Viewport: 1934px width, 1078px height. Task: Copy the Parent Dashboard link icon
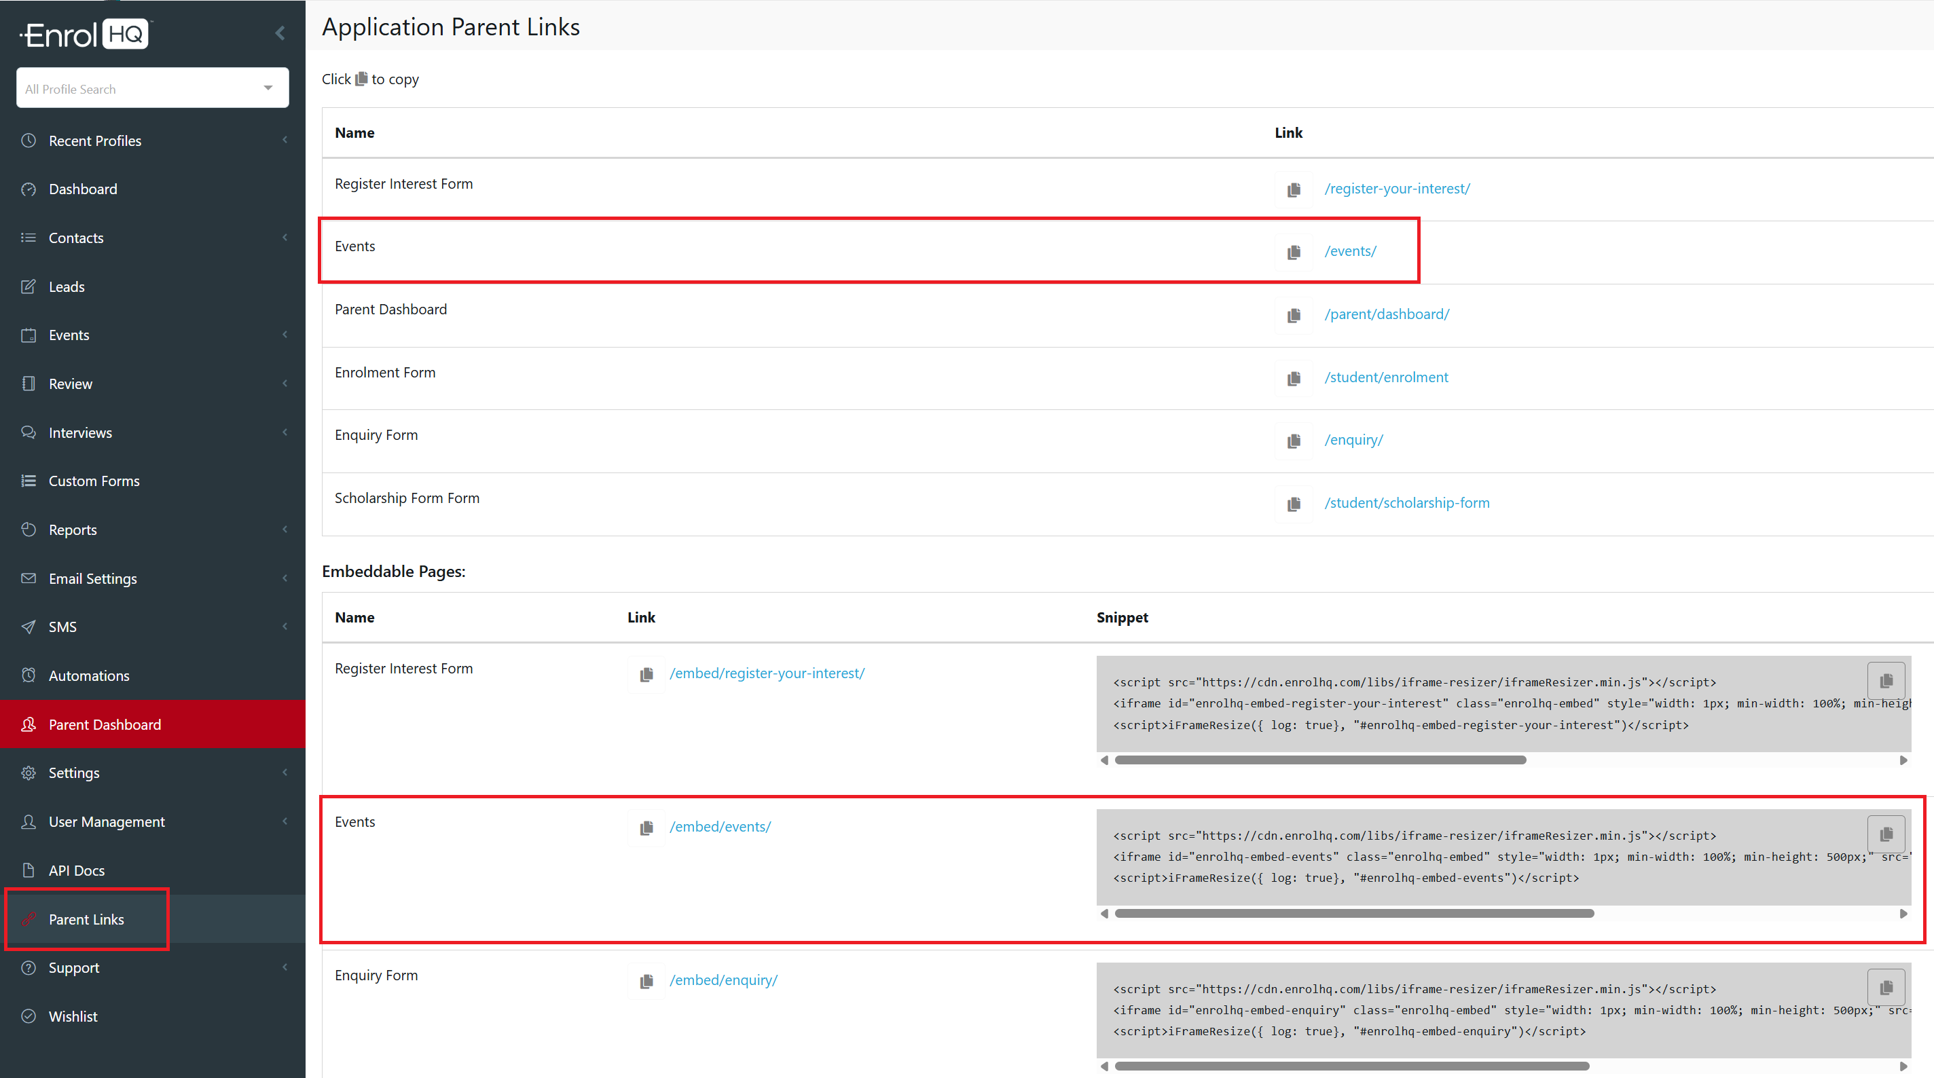click(x=1294, y=315)
